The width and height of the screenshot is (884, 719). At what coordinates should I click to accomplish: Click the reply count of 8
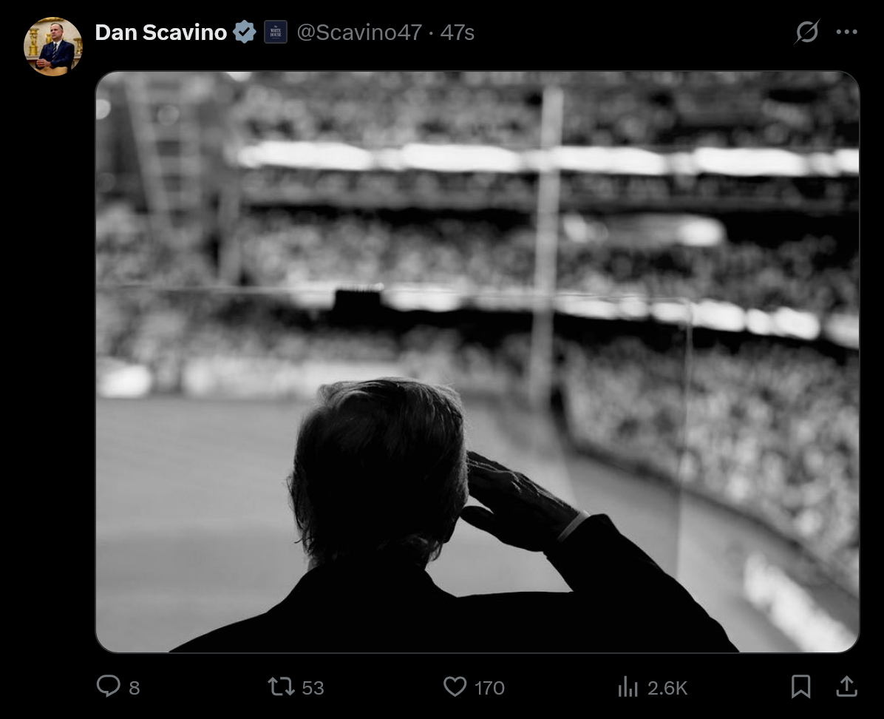(134, 688)
